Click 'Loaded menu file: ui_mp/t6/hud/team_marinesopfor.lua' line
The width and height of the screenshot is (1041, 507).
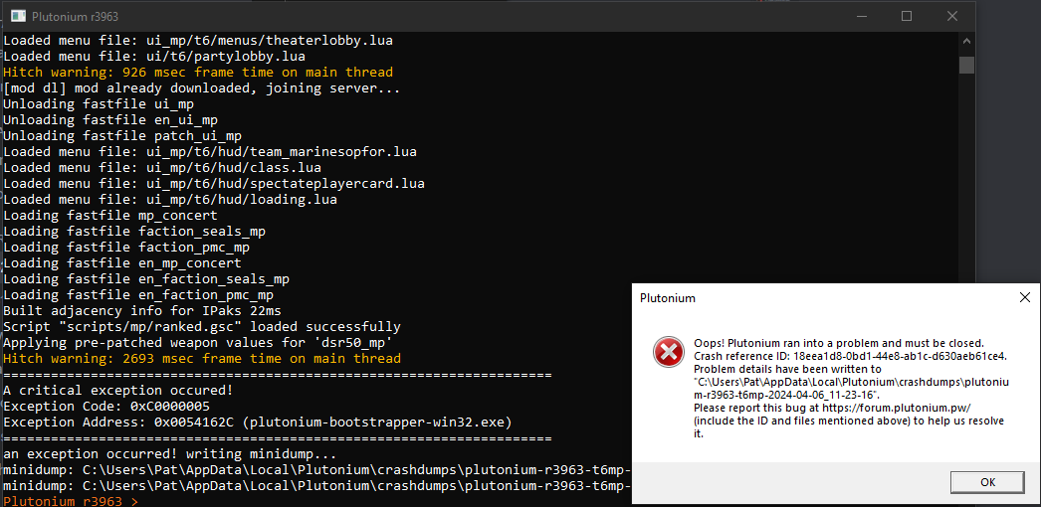click(210, 152)
